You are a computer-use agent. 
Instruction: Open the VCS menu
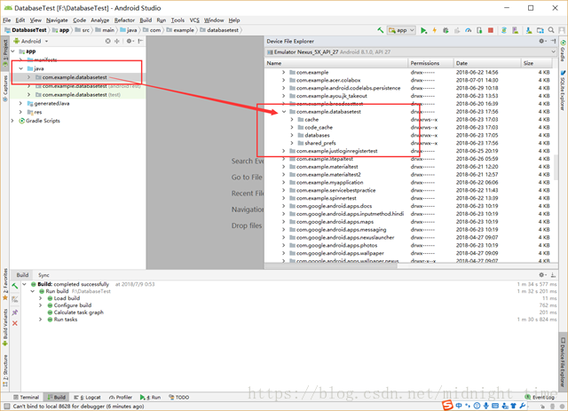194,20
